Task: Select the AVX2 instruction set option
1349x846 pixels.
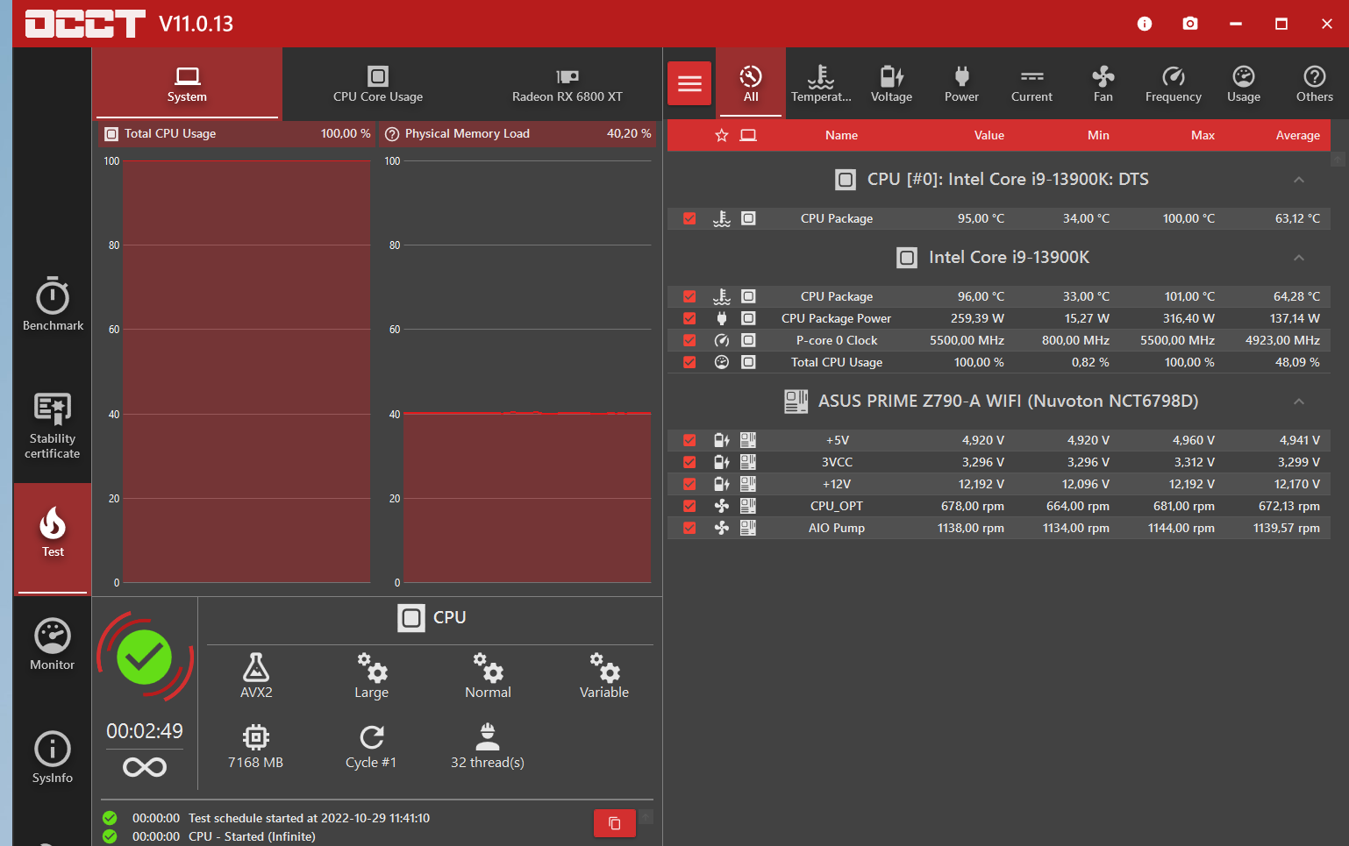Action: click(256, 675)
